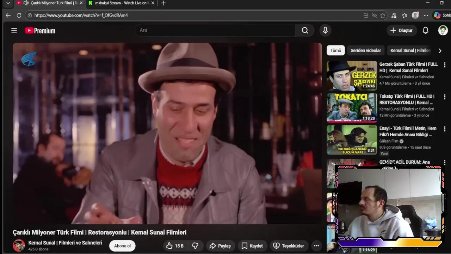
Task: Click the 425 B abone subscriber count
Action: [x=38, y=249]
